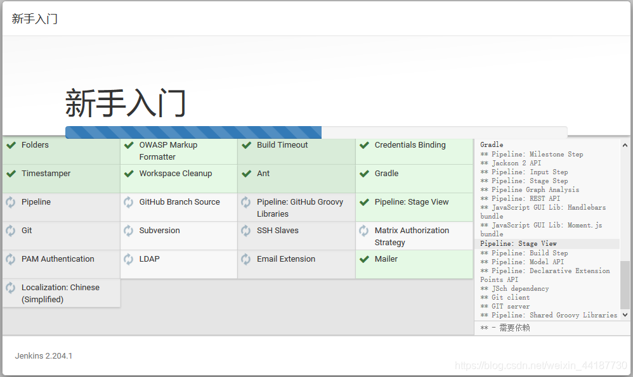Click the checkmark icon beside Mailer
The image size is (633, 377).
click(x=364, y=259)
